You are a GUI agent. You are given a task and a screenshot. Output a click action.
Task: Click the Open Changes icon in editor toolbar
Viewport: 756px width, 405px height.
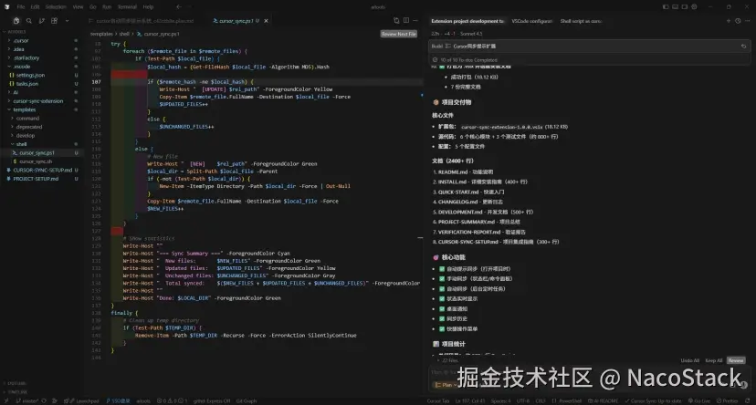(396, 21)
